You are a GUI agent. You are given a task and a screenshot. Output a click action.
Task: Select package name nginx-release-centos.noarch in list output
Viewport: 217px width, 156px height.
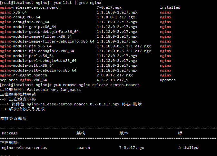[30, 7]
